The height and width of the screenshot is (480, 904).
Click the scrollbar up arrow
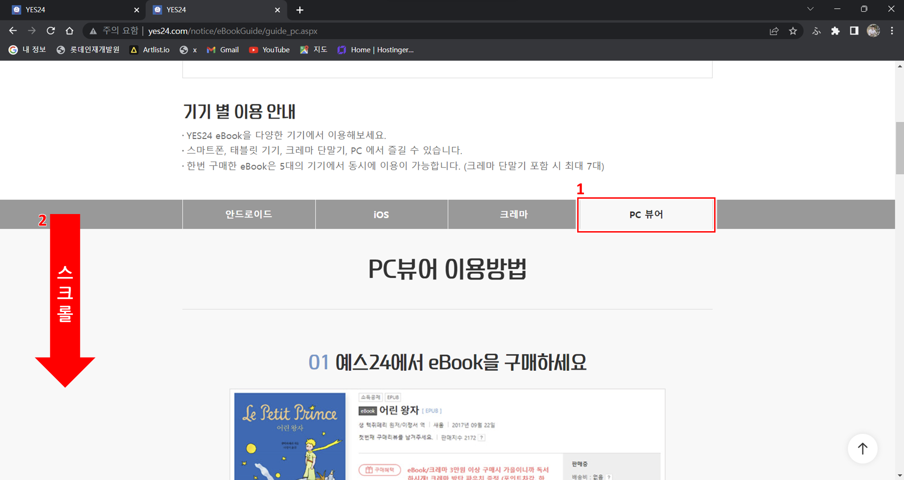[899, 66]
